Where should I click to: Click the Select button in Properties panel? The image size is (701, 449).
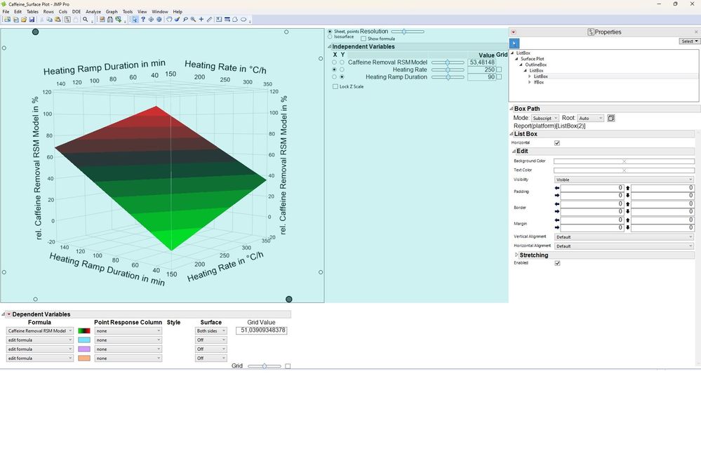point(689,41)
